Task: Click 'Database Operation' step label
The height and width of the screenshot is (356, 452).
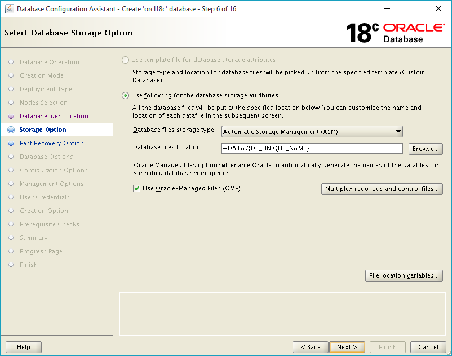Action: tap(49, 62)
